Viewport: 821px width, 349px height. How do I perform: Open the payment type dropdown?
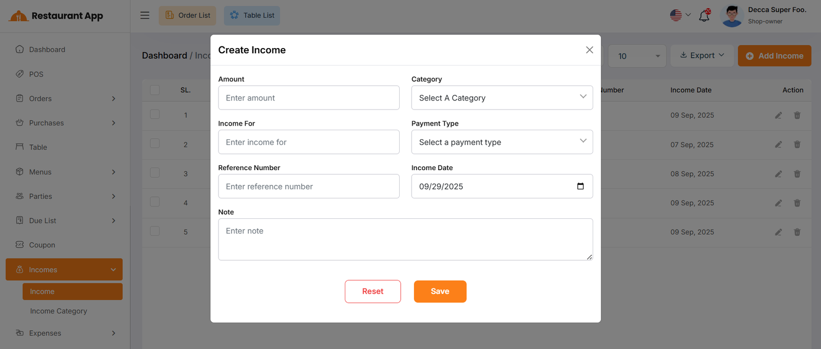click(502, 142)
